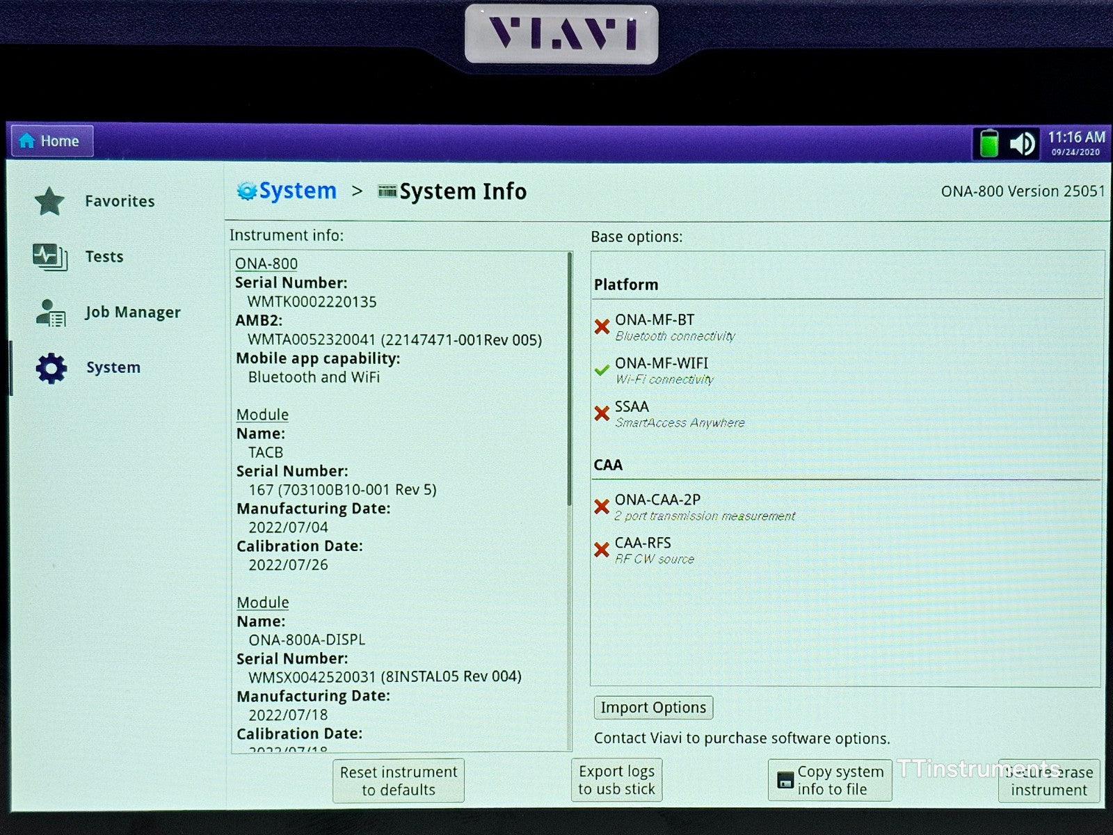Click the red X beside CAA-RFS

tap(602, 550)
